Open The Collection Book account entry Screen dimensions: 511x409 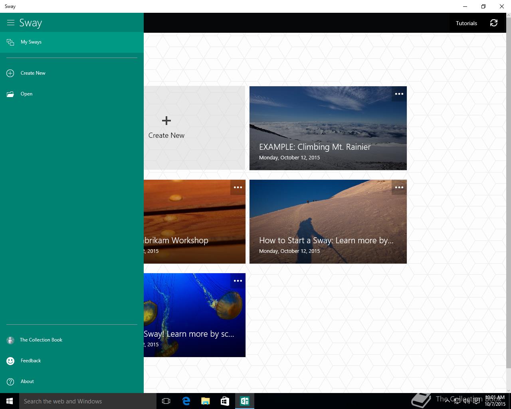tap(72, 340)
